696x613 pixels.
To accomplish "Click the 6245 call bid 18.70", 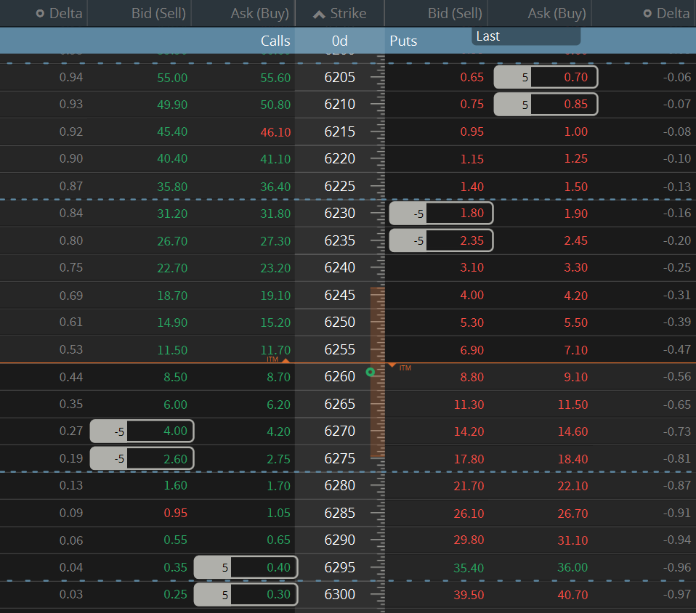I will click(172, 296).
